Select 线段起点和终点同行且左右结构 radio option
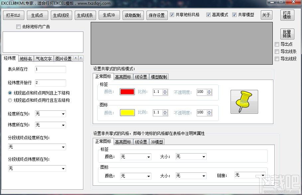Screen dimensions: 302x195 pos(10,100)
